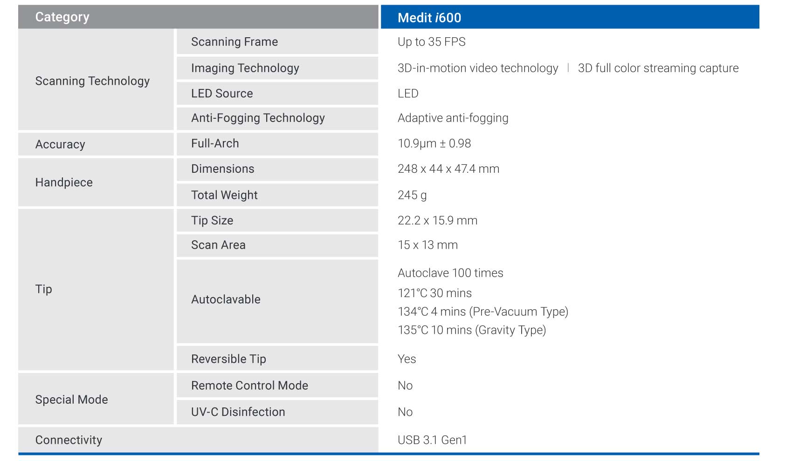This screenshot has height=461, width=786.
Task: Select the LED Source row label
Action: pyautogui.click(x=277, y=93)
